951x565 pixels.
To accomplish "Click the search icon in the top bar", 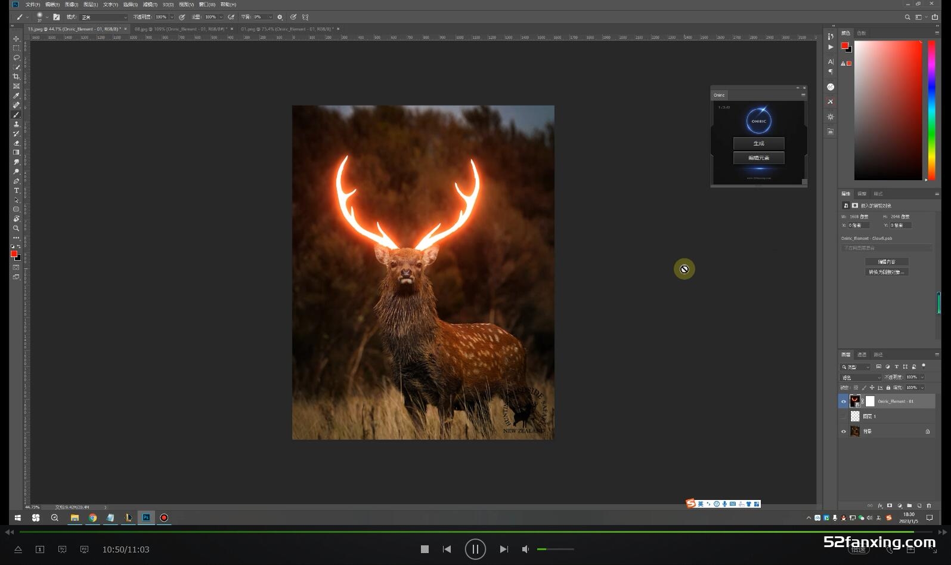I will click(x=907, y=17).
